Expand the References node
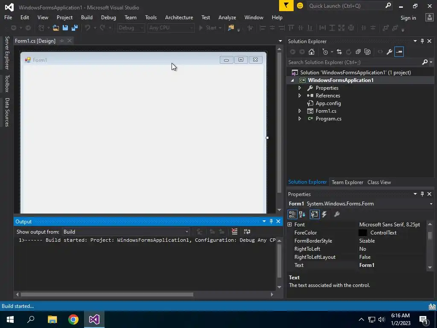Screen dimensions: 437x328 (300, 96)
